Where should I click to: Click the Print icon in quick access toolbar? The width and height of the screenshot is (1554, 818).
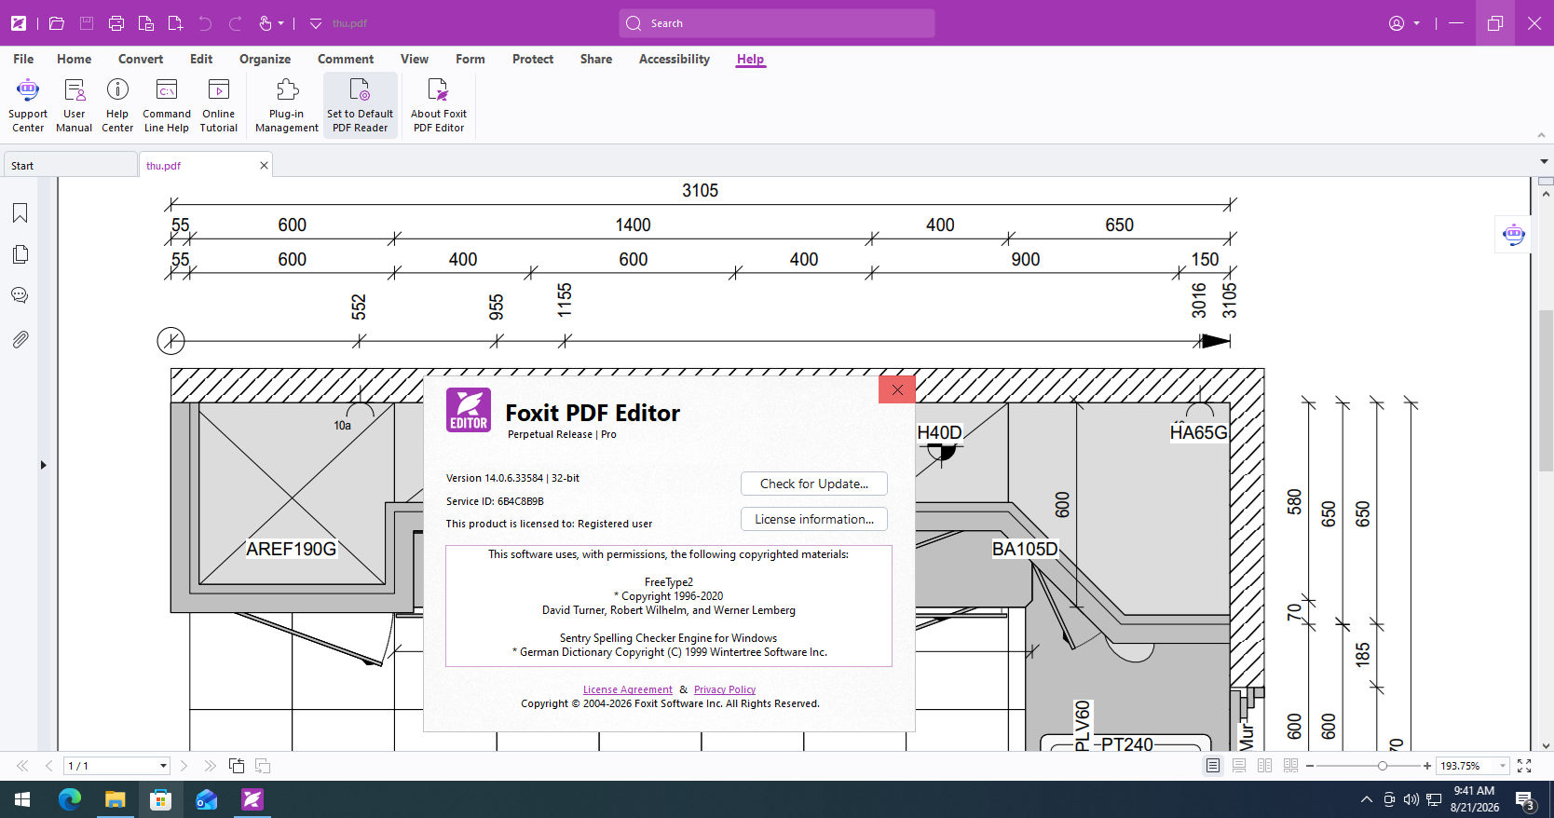116,23
